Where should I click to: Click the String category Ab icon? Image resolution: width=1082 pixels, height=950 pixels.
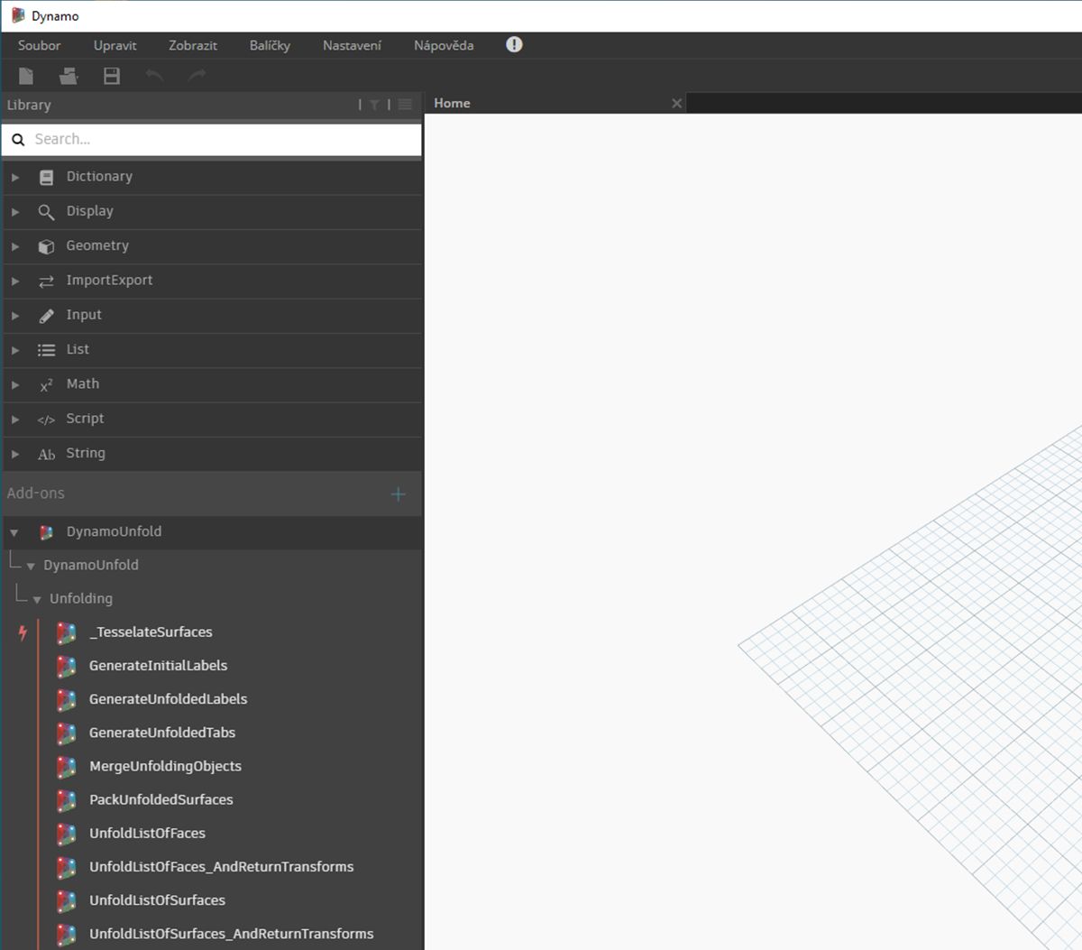coord(46,455)
